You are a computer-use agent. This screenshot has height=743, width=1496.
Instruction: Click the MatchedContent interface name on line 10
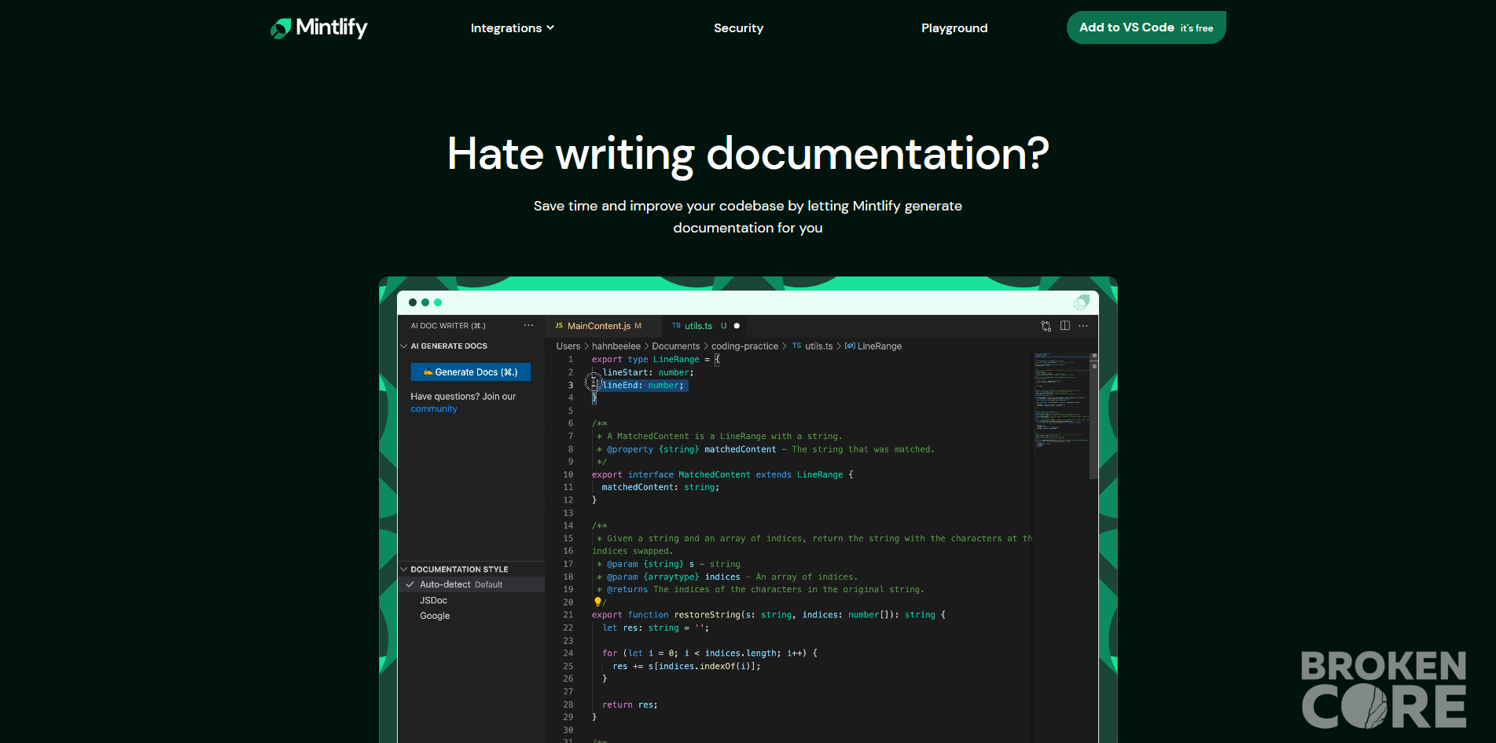point(715,475)
